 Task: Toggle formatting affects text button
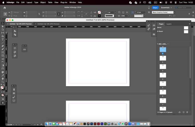pos(4,92)
